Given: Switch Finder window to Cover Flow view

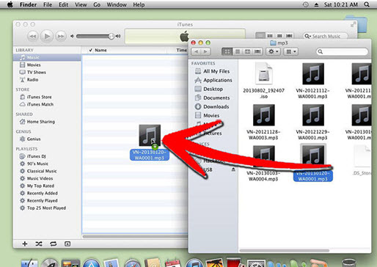Looking at the screenshot, I should (257, 51).
